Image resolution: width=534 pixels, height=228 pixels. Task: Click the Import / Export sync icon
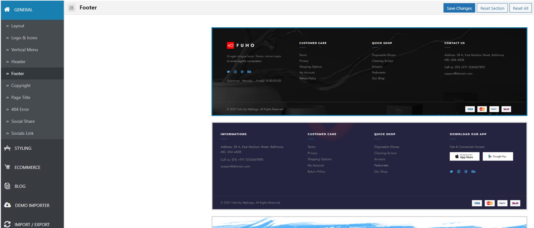pos(7,224)
